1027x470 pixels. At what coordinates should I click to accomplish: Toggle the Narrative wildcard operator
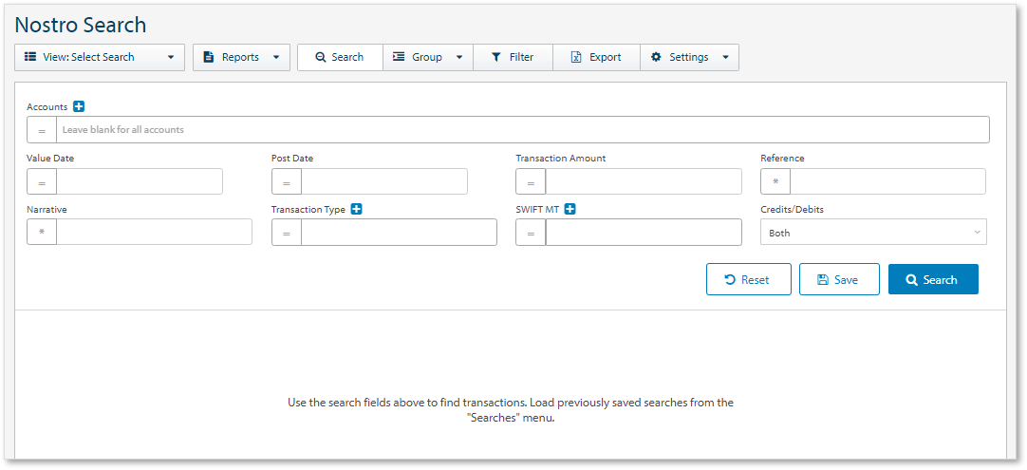tap(42, 233)
